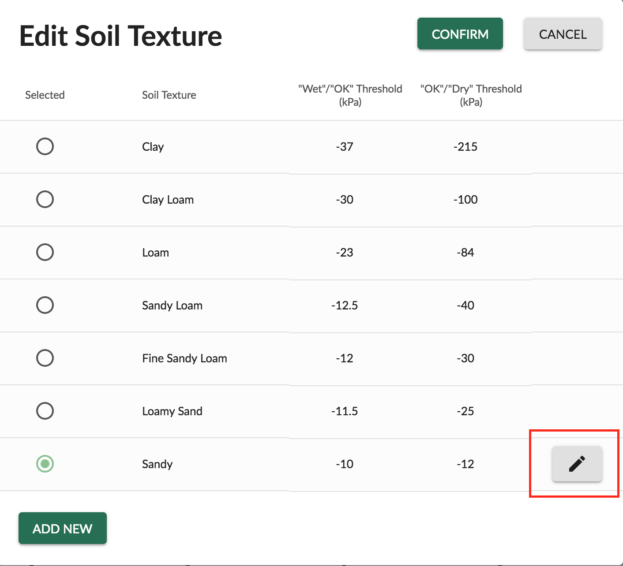The height and width of the screenshot is (566, 623).
Task: Choose the Loam soil texture radio button
Action: [45, 252]
